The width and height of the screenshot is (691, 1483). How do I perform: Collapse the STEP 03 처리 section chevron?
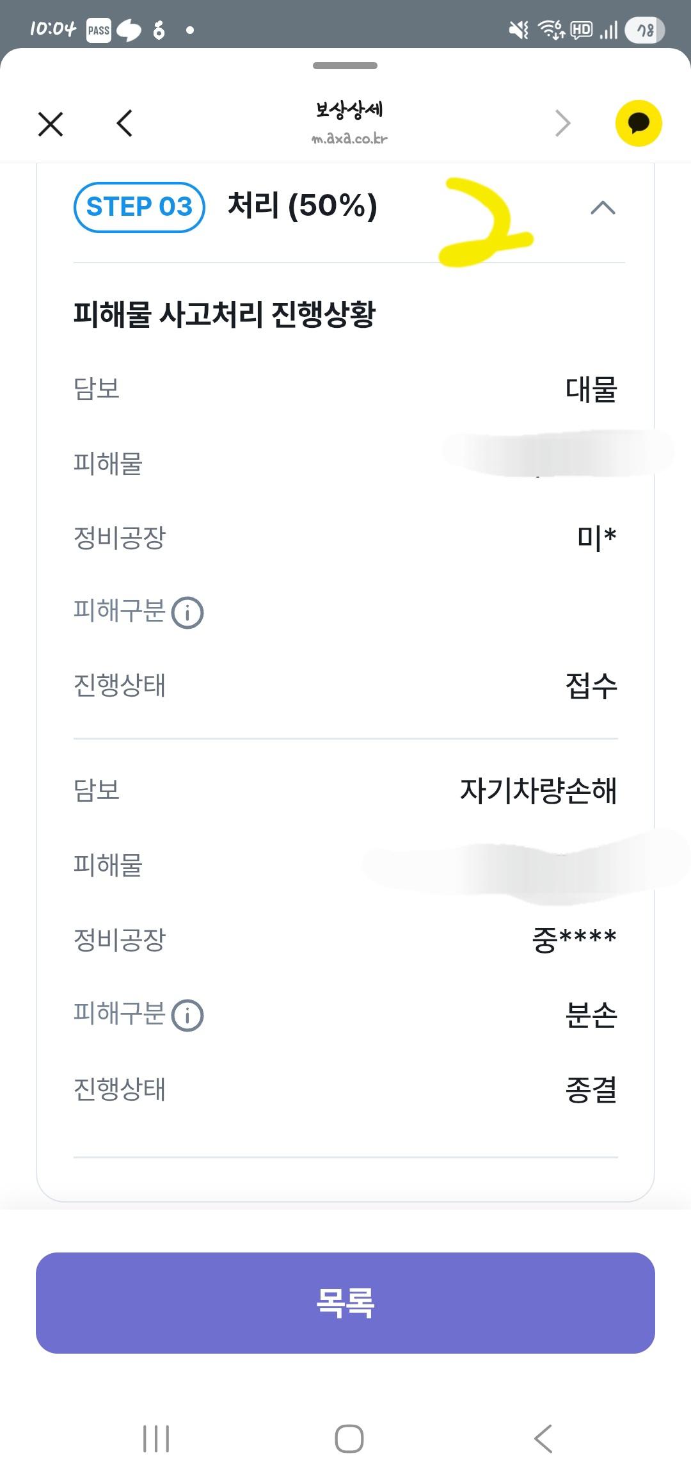[603, 207]
